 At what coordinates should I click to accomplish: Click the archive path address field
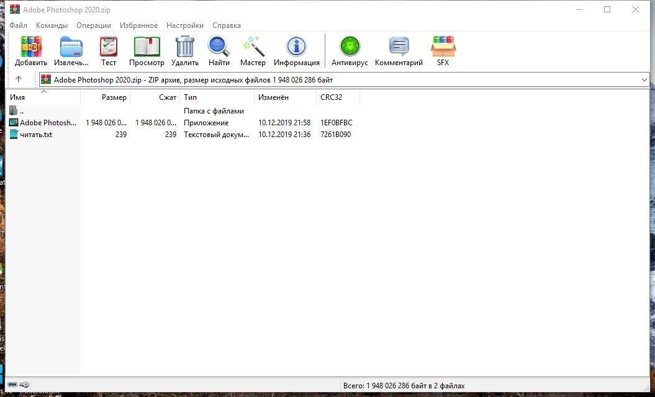point(344,80)
